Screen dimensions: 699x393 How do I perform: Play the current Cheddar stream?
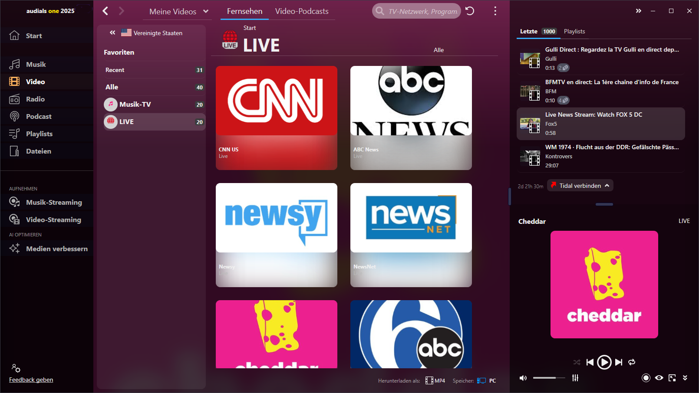(x=604, y=362)
